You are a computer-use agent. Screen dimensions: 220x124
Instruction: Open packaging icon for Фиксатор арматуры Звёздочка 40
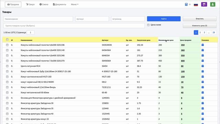pyautogui.click(x=202, y=114)
